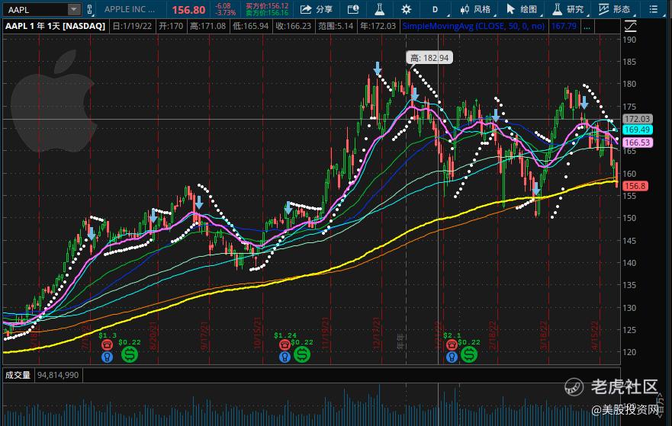672x426 pixels.
Task: Click the 高:171.08 high value
Action: coord(208,26)
